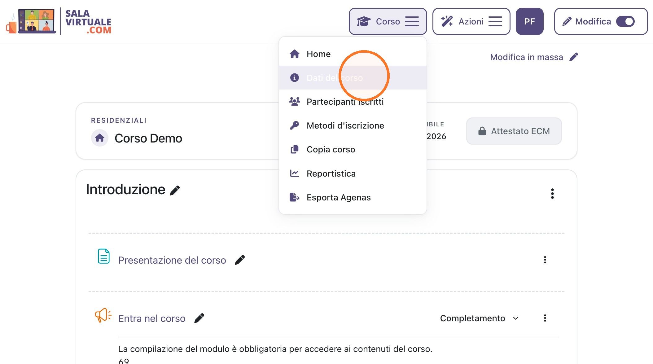The height and width of the screenshot is (364, 653).
Task: Select Copia corso menu entry
Action: click(x=353, y=149)
